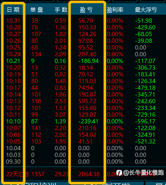Select the 10.27 date cell

[x=13, y=34]
